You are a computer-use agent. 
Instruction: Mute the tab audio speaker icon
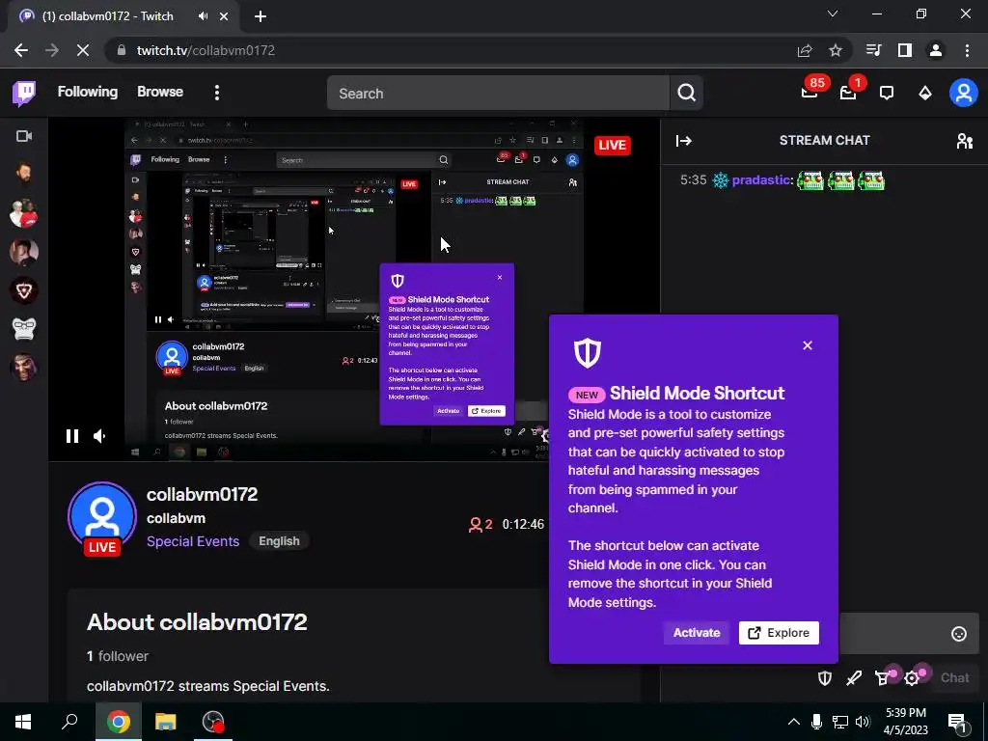pos(203,16)
